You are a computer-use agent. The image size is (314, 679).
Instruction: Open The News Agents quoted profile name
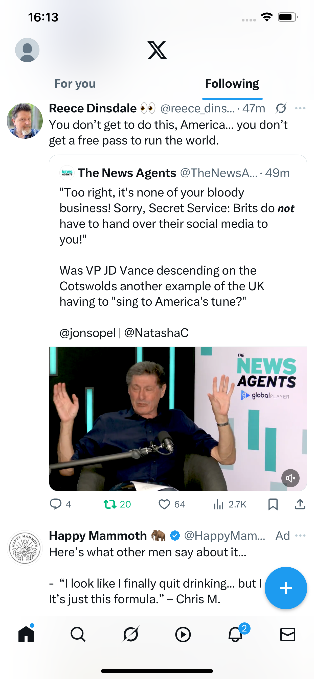tap(127, 173)
